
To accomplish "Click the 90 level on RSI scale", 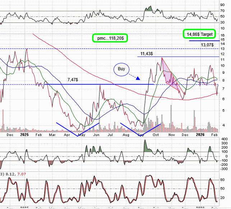I will pyautogui.click(x=223, y=5).
